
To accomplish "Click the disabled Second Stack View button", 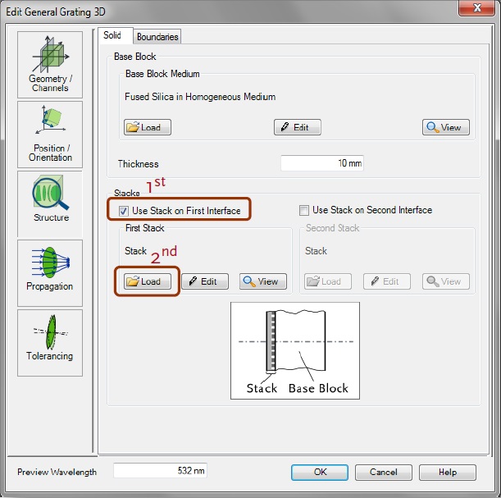I will [x=446, y=281].
